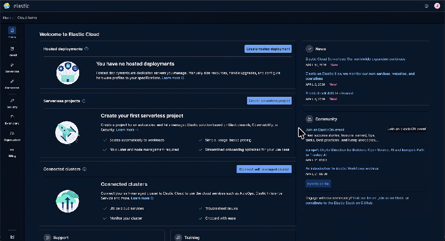
Task: Open Billing section in sidebar
Action: click(x=12, y=152)
